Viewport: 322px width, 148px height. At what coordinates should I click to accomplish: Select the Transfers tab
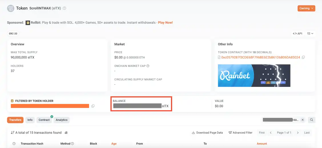pyautogui.click(x=15, y=120)
